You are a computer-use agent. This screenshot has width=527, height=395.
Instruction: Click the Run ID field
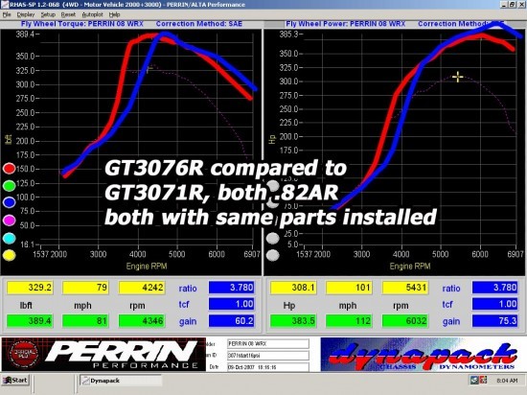coord(268,356)
